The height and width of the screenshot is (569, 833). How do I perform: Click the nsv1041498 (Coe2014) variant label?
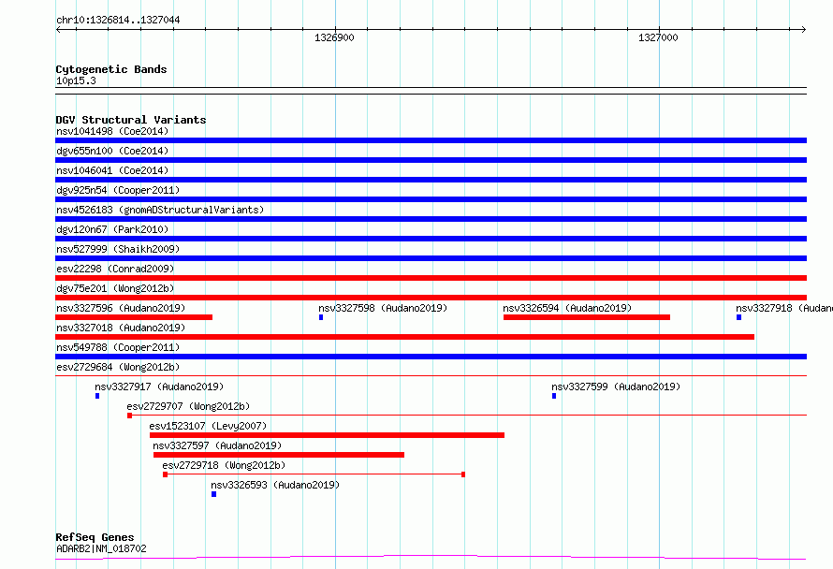click(x=112, y=131)
